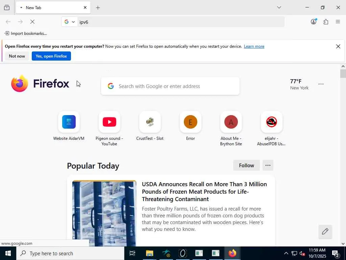
Task: Click Import bookmarks in bookmarks toolbar
Action: (26, 34)
